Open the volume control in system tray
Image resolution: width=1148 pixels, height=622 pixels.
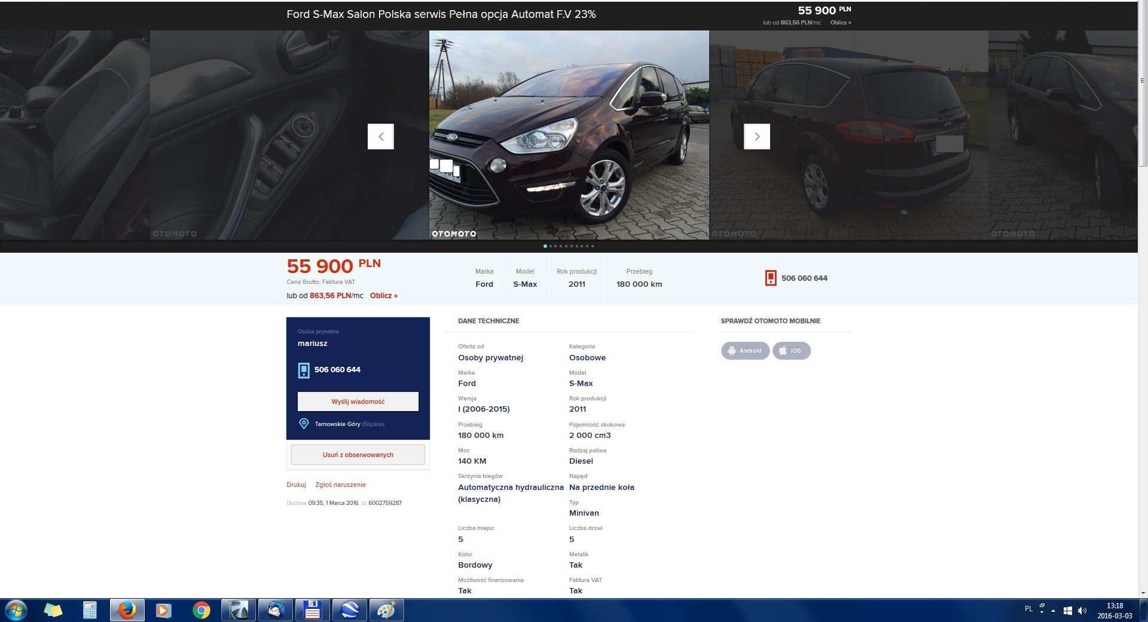(1082, 611)
